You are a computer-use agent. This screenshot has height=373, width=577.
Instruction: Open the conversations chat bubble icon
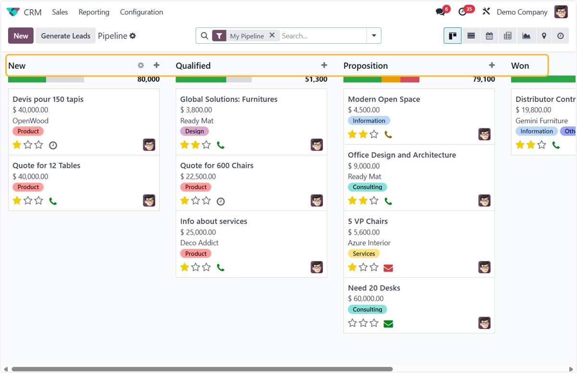[440, 12]
